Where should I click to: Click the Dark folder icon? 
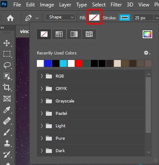49,151
